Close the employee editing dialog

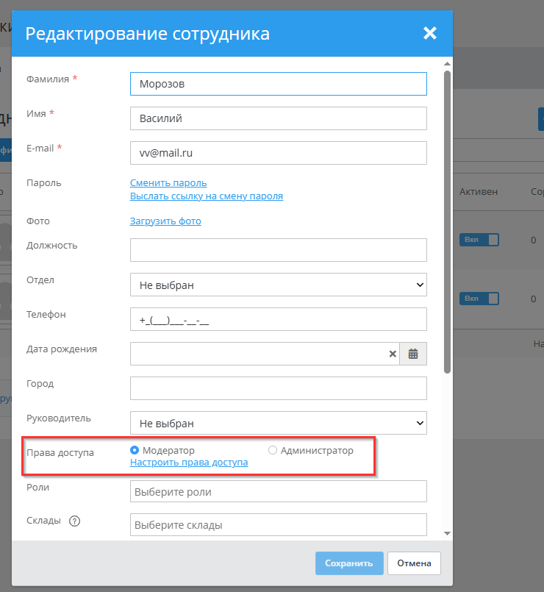click(x=429, y=33)
